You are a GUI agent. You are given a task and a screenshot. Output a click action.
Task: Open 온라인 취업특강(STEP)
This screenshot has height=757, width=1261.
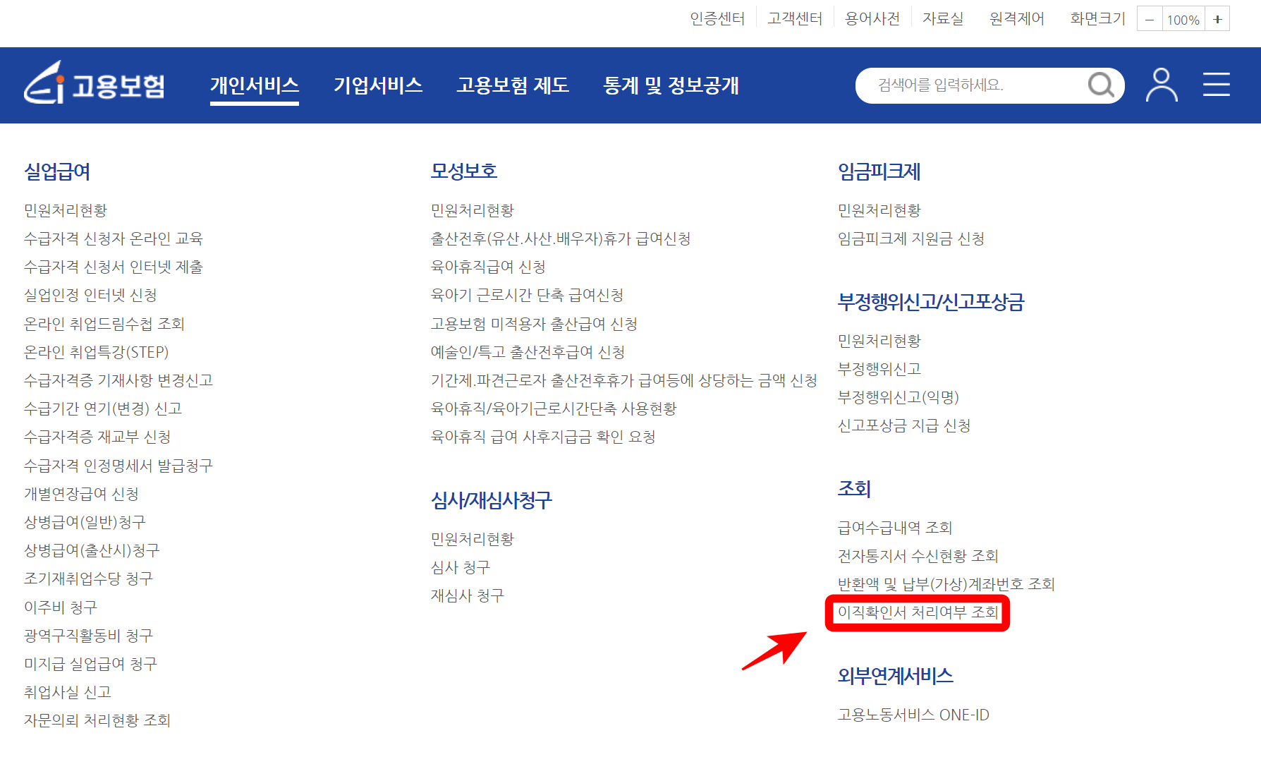[x=97, y=352]
